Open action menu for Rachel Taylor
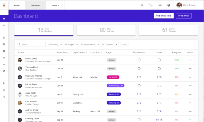 (x=190, y=86)
